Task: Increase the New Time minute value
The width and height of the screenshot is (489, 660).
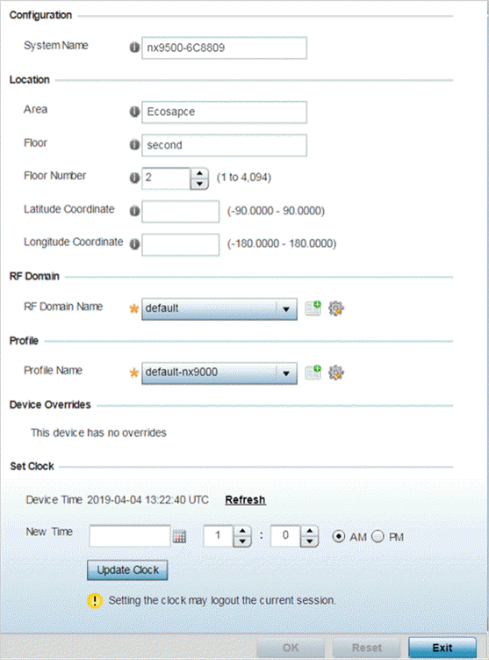Action: [309, 531]
